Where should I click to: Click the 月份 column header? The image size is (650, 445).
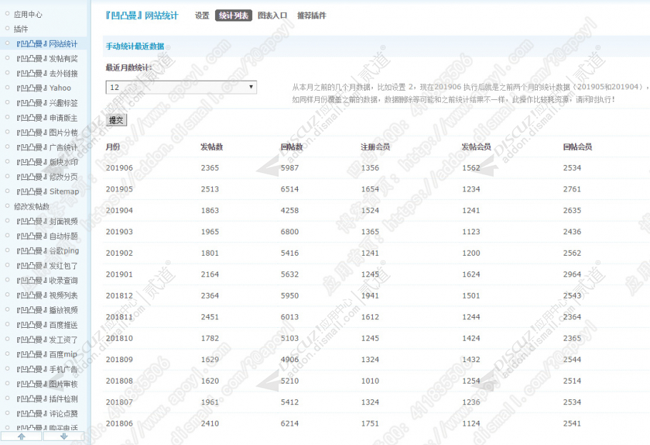[113, 147]
